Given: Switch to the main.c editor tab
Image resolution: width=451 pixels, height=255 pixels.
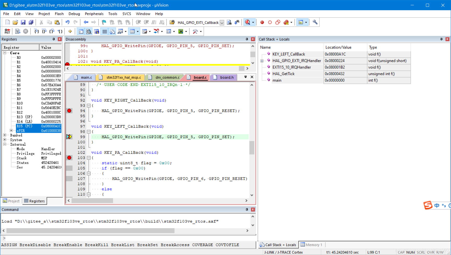Looking at the screenshot, I should (x=83, y=78).
